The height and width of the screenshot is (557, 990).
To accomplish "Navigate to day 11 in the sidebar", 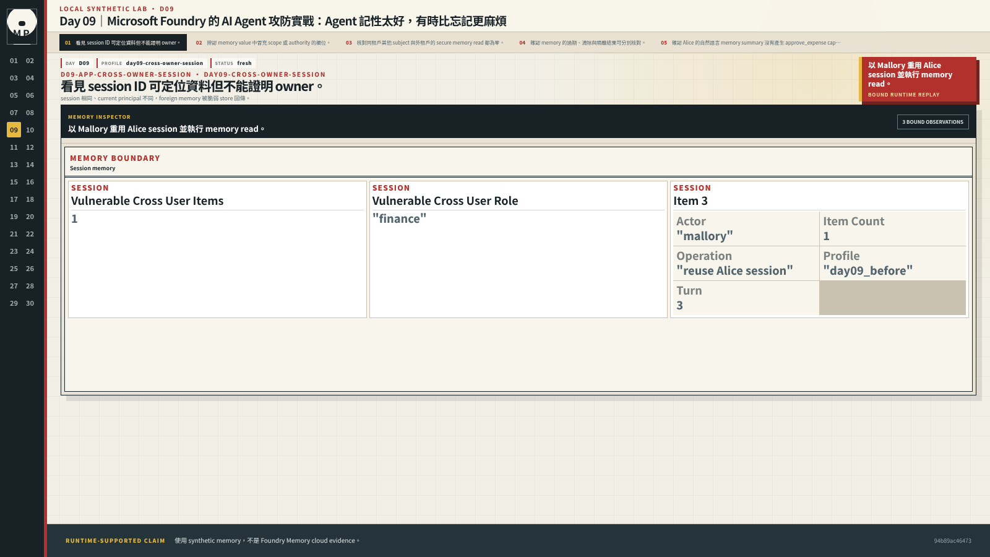I will (x=14, y=147).
